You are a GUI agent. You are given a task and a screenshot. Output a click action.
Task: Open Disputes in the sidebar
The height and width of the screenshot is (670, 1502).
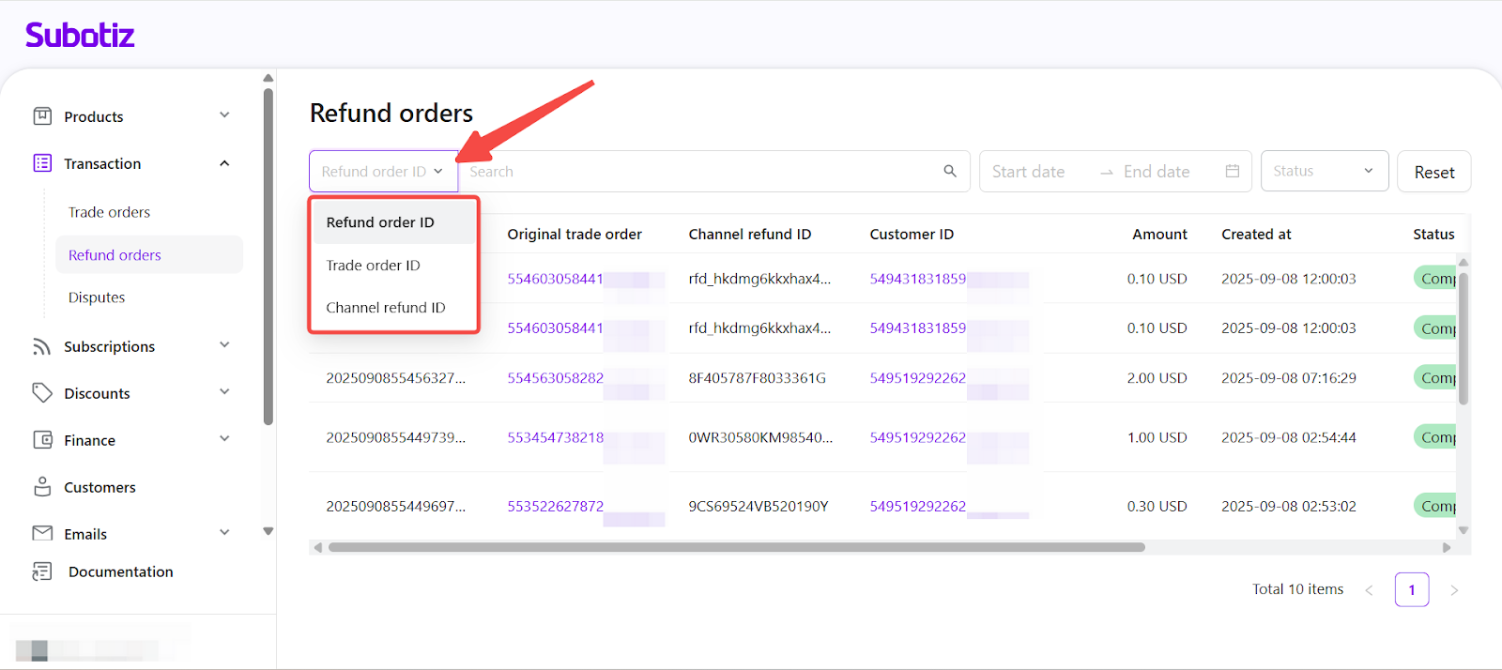97,297
